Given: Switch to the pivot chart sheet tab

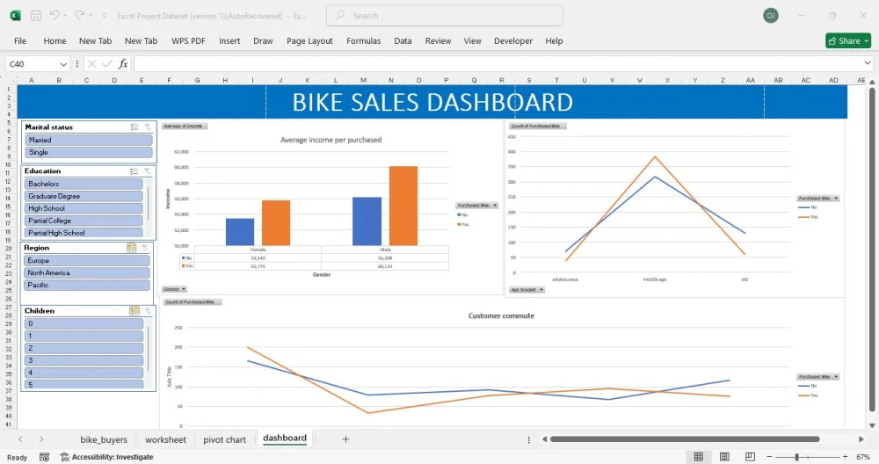Looking at the screenshot, I should (224, 439).
